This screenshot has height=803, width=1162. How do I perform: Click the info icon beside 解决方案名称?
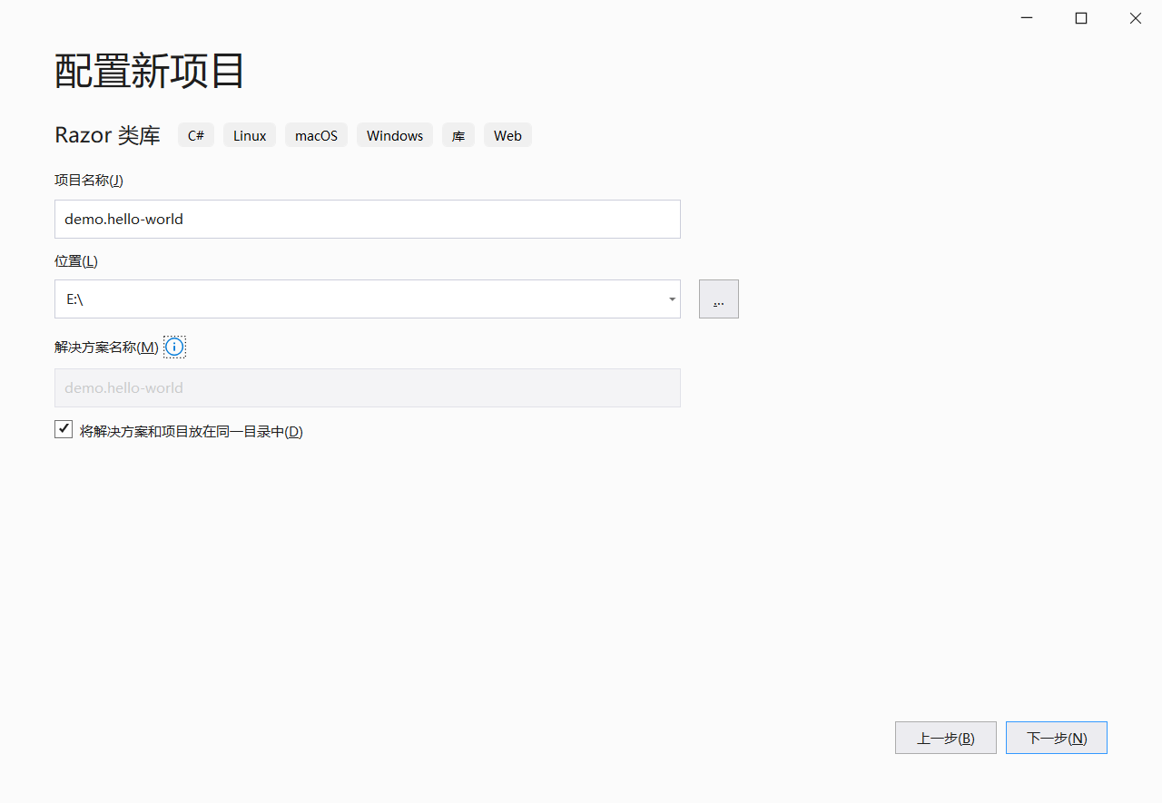pyautogui.click(x=173, y=346)
